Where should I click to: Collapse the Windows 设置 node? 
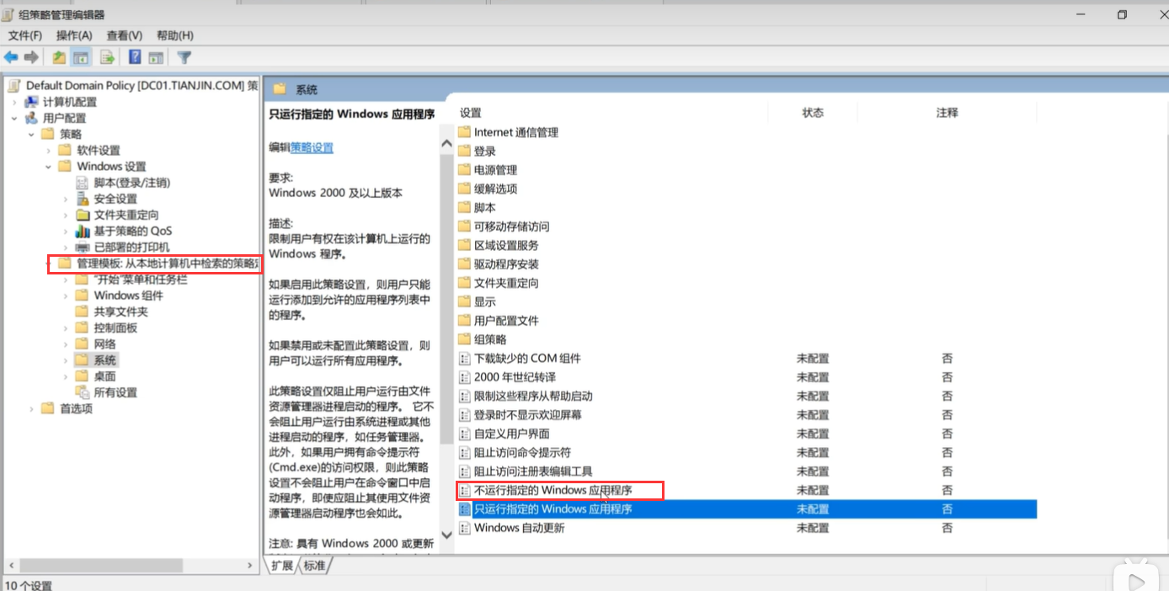pos(48,166)
